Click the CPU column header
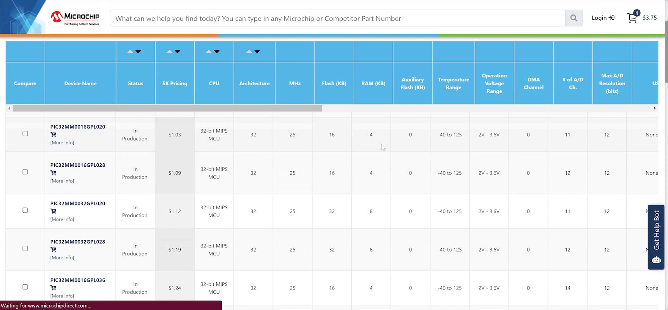Viewport: 668px width, 310px height. click(214, 83)
